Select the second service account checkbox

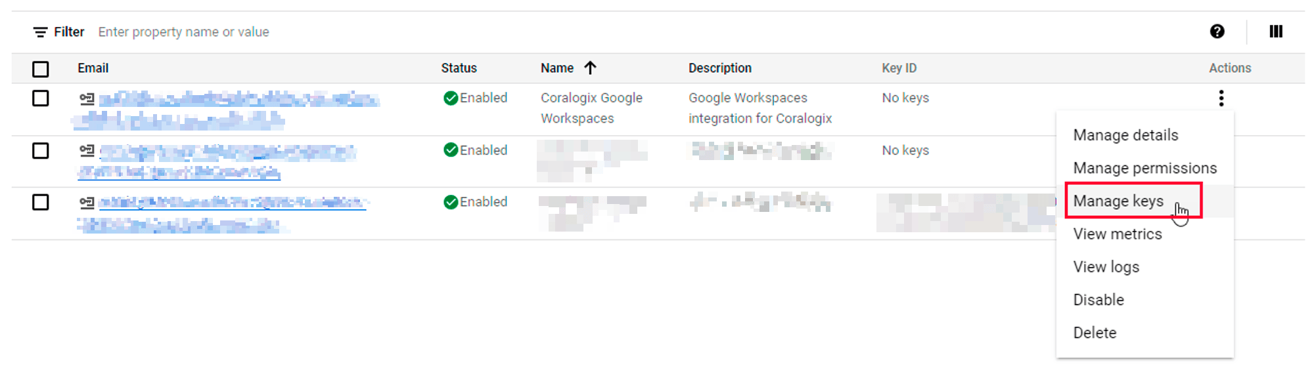pyautogui.click(x=41, y=151)
